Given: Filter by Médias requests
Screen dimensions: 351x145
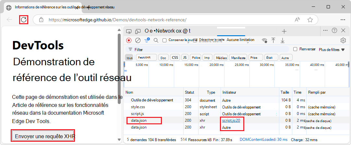Looking at the screenshot, I should tap(221, 58).
